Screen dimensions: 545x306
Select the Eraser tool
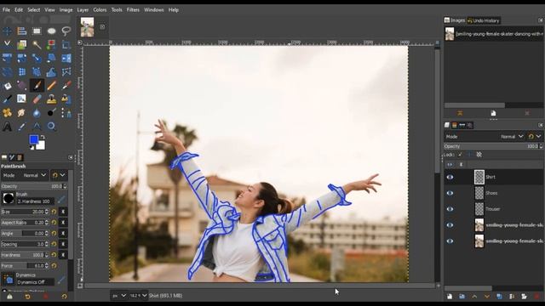(x=37, y=99)
